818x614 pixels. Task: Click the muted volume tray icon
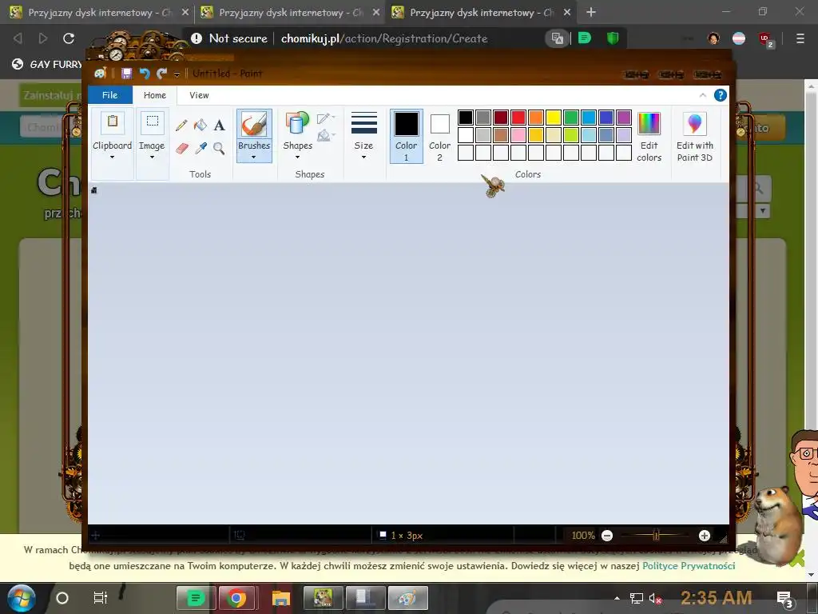pyautogui.click(x=655, y=598)
